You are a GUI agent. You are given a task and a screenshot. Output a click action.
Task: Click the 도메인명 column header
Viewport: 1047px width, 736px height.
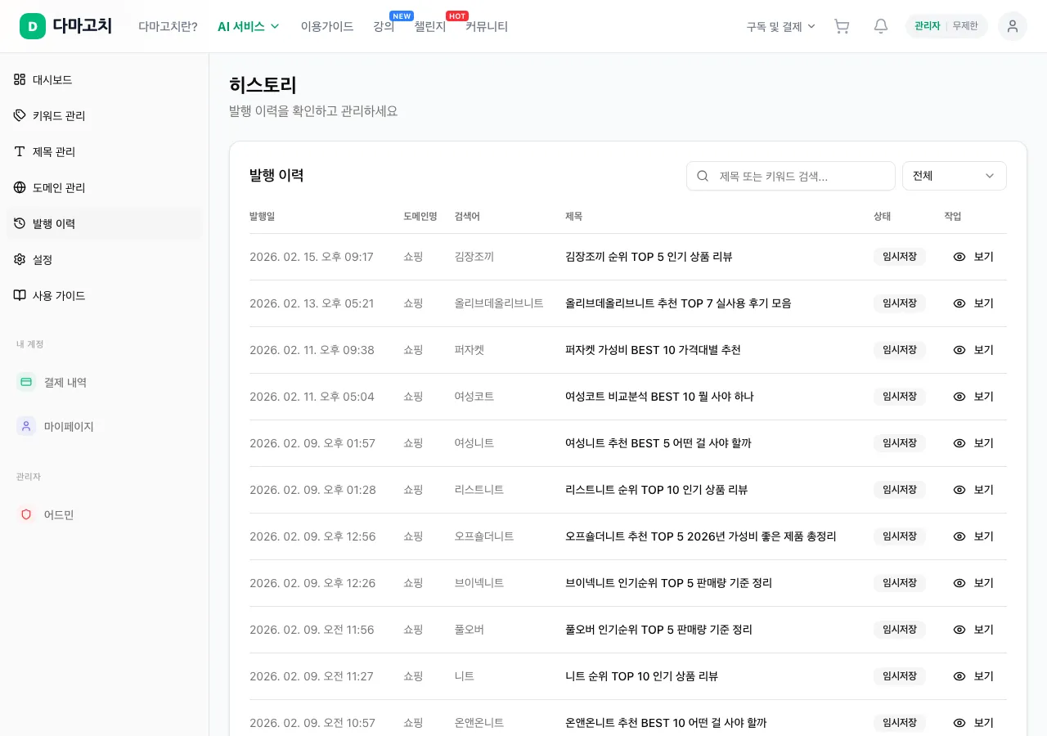click(x=420, y=216)
